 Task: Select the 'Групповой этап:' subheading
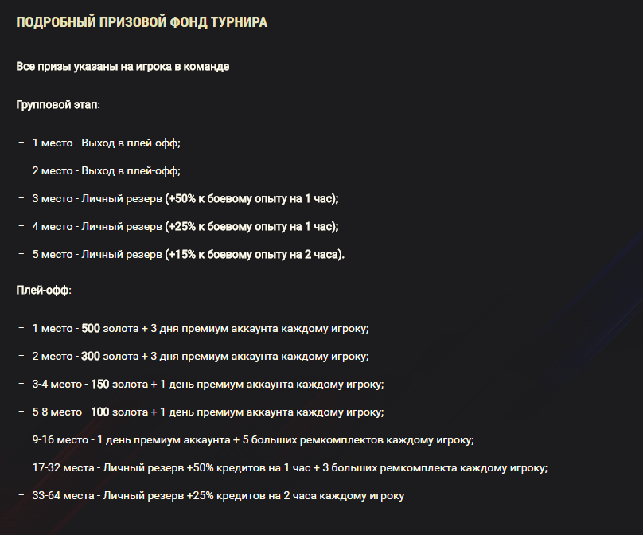(x=58, y=105)
